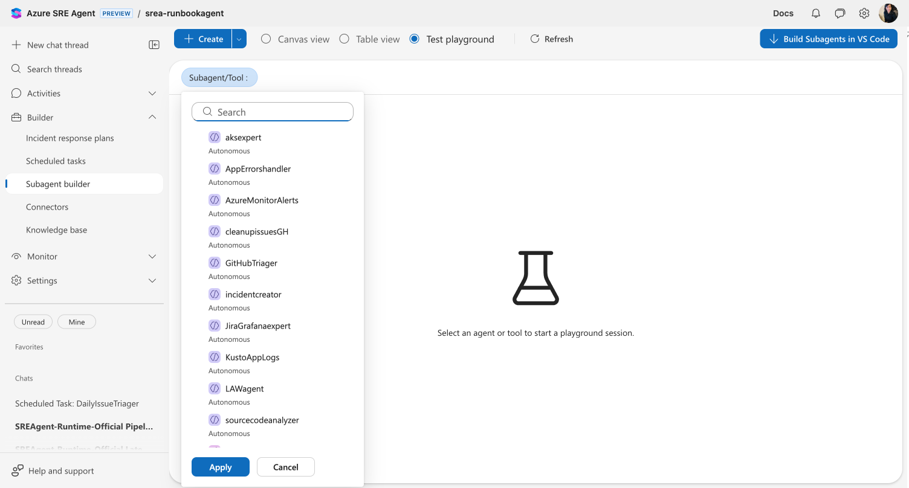The image size is (909, 488).
Task: Select the Table view radio button
Action: point(344,39)
